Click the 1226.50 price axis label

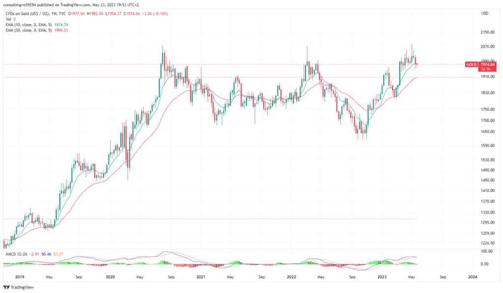point(487,243)
